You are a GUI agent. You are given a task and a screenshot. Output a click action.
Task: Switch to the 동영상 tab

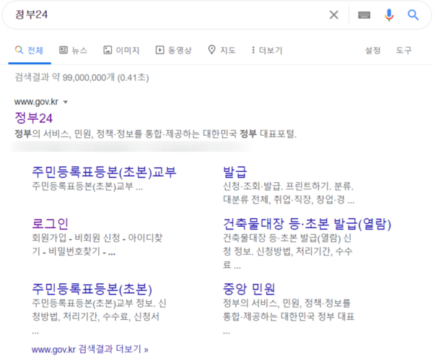click(173, 51)
